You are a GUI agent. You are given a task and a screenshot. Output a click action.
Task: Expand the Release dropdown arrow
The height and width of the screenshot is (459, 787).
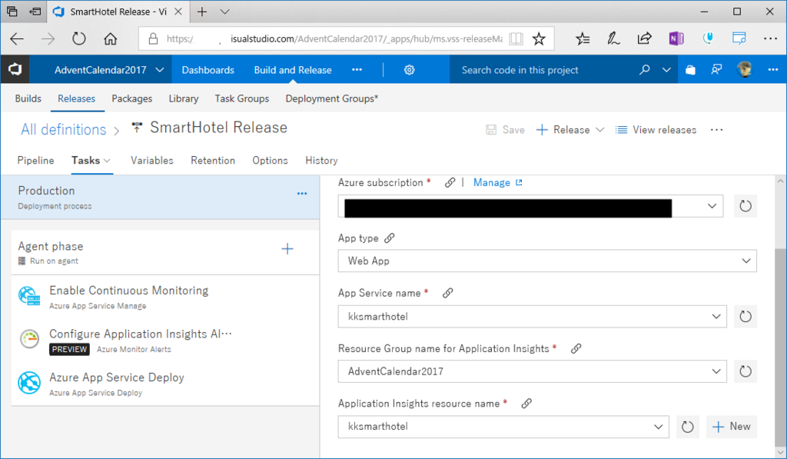click(599, 130)
